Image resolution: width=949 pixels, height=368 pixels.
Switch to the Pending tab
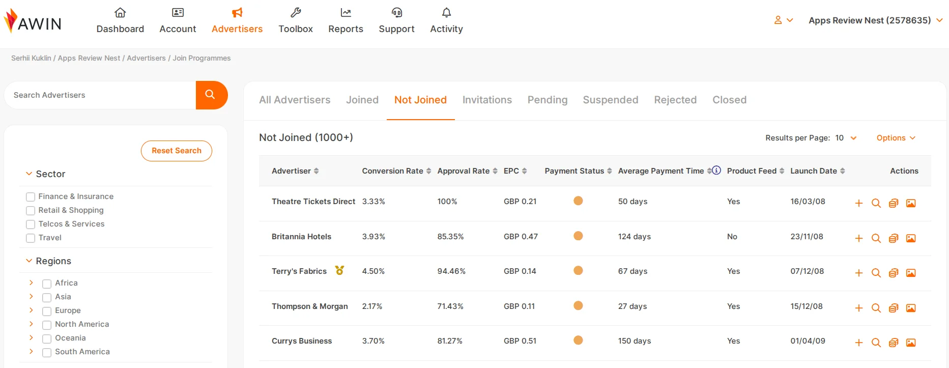(547, 100)
